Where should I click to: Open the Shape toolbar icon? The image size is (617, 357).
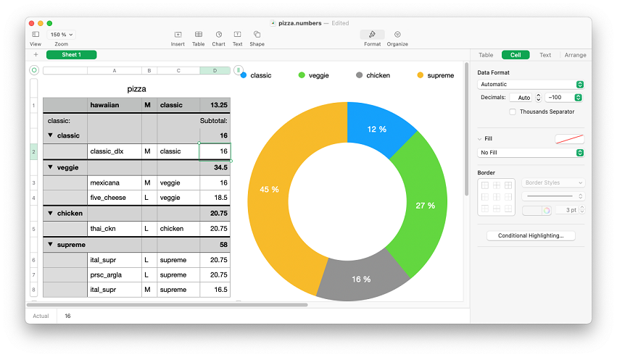point(257,34)
